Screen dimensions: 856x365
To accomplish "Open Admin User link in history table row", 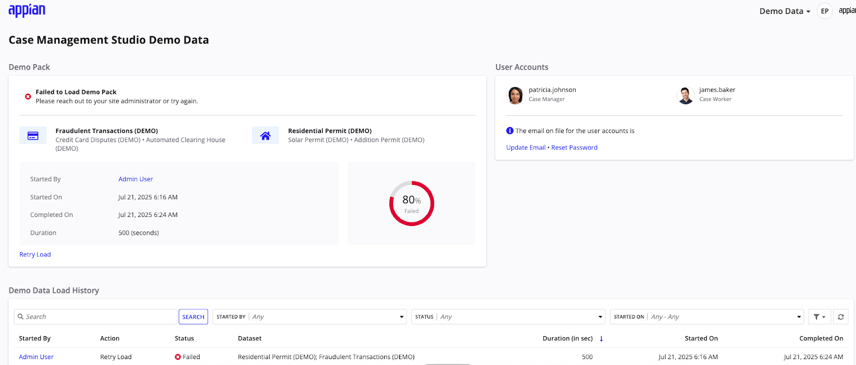I will 36,357.
